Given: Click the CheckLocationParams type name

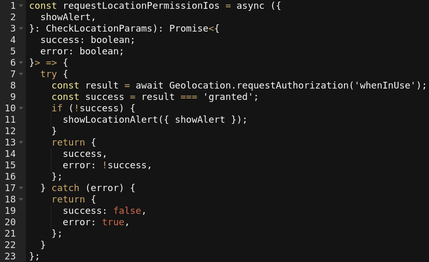Looking at the screenshot, I should 99,28.
